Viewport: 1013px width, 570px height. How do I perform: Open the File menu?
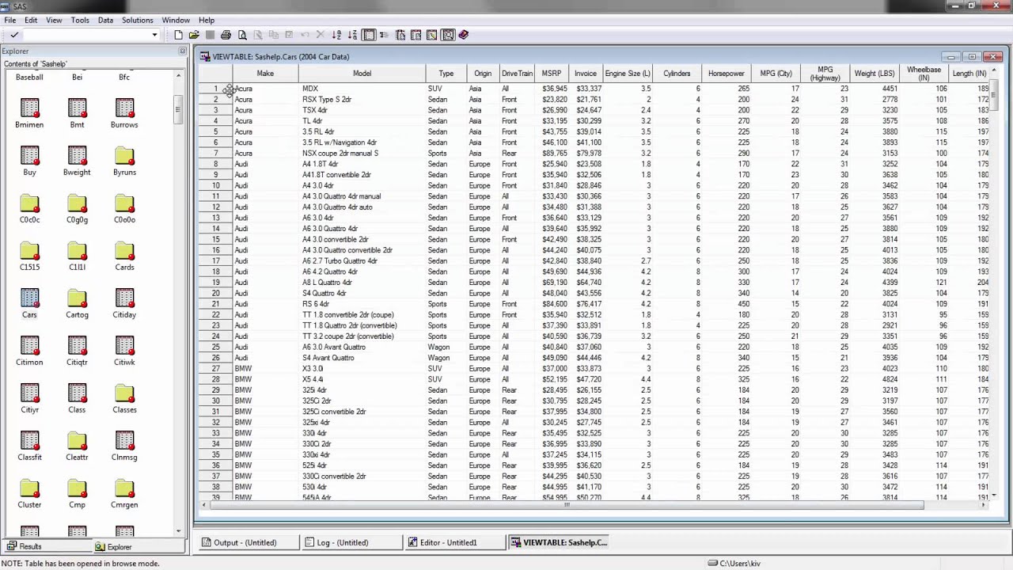pos(9,20)
